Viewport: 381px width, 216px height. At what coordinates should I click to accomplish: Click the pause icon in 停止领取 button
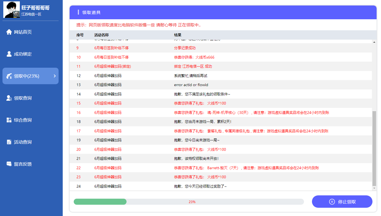pyautogui.click(x=332, y=202)
